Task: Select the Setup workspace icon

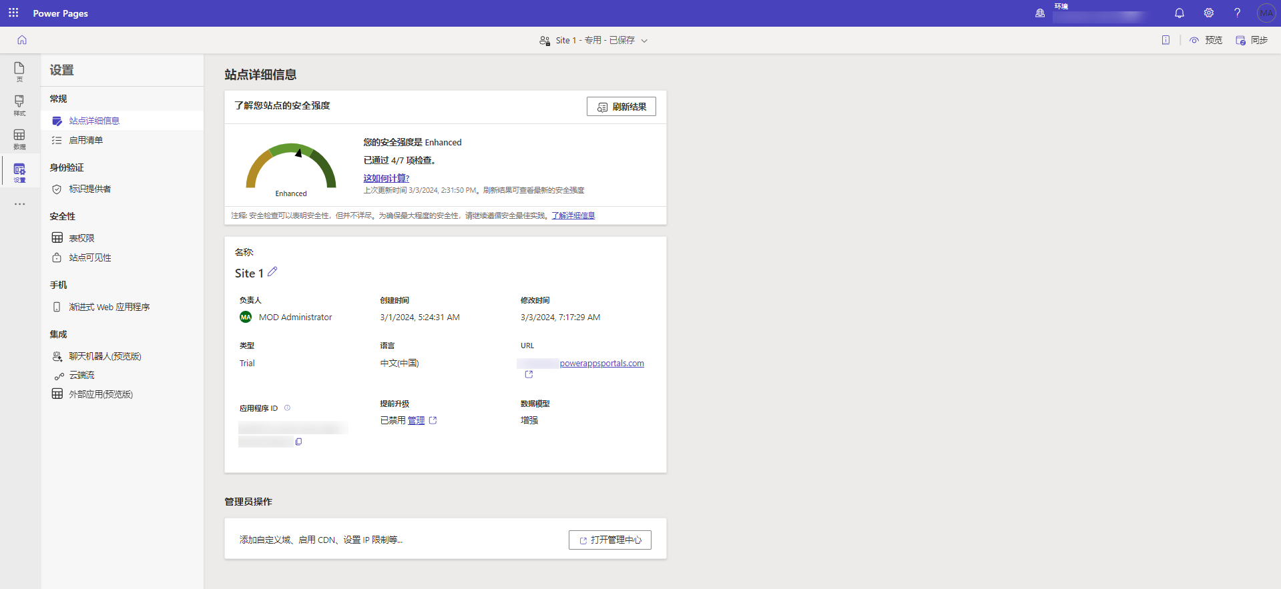Action: pyautogui.click(x=19, y=173)
